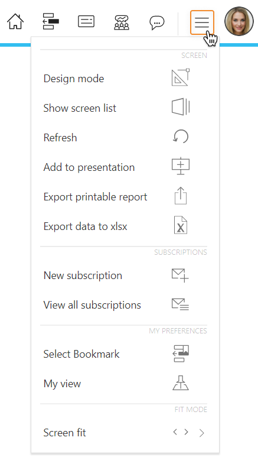Open the bookmark selector icon in the toolbar
This screenshot has width=258, height=457.
51,21
